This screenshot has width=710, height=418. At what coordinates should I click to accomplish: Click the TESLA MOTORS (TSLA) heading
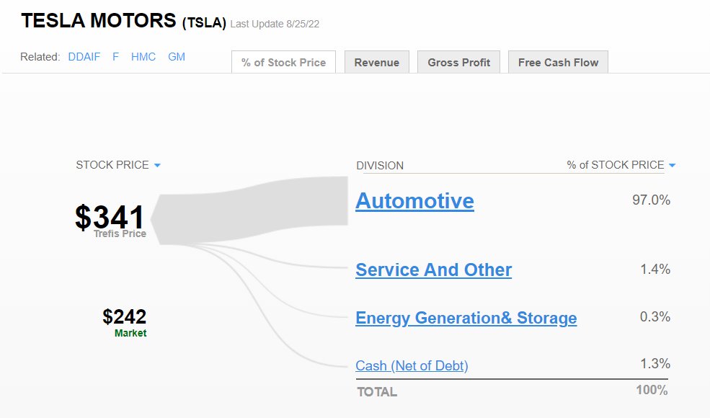[x=123, y=21]
